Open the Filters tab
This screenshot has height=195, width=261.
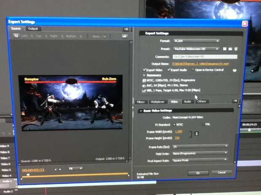[x=141, y=102]
